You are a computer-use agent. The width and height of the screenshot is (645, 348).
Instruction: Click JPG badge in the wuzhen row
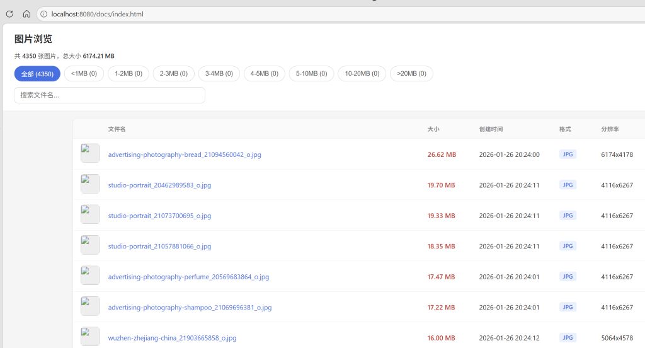[x=568, y=337]
